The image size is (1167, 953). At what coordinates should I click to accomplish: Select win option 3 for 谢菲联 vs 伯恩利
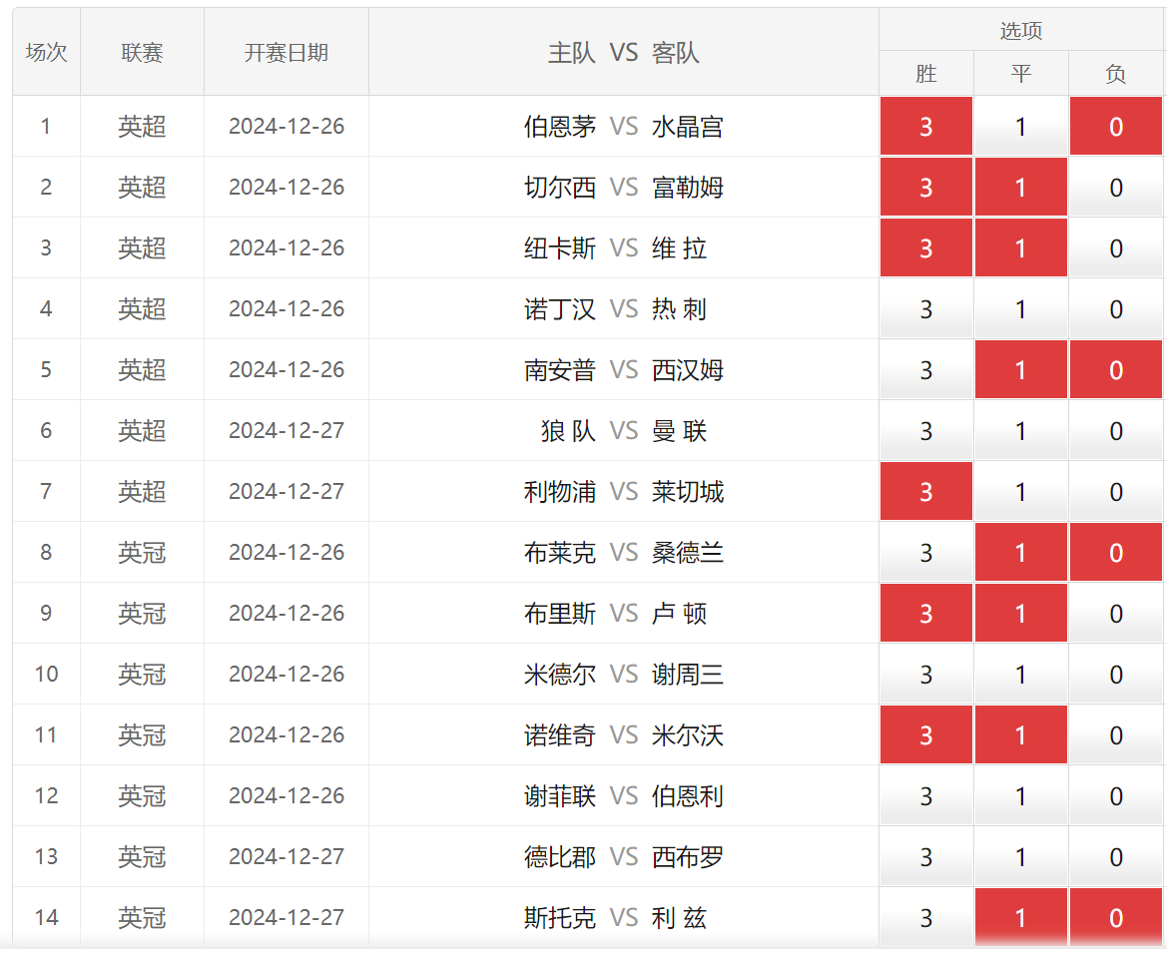[x=925, y=796]
